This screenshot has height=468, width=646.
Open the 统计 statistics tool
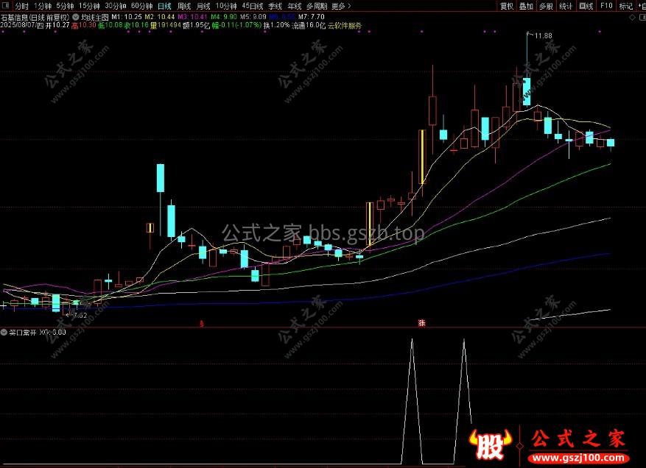[x=565, y=5]
